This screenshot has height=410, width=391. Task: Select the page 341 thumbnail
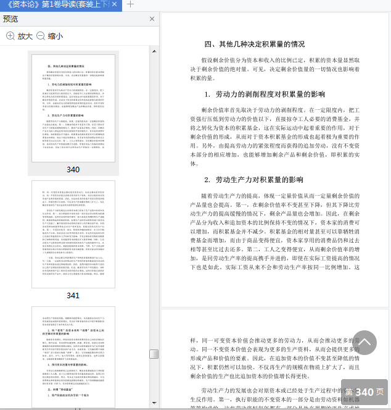pos(73,234)
